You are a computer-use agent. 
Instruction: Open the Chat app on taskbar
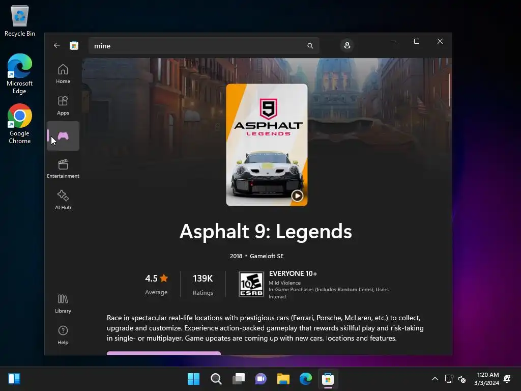(261, 379)
